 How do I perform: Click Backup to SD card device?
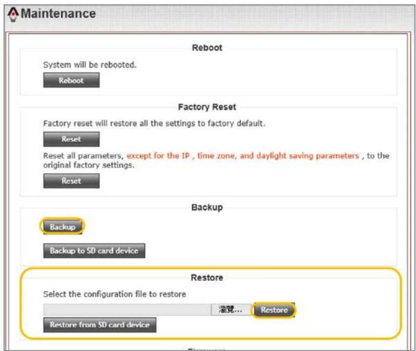pyautogui.click(x=94, y=251)
